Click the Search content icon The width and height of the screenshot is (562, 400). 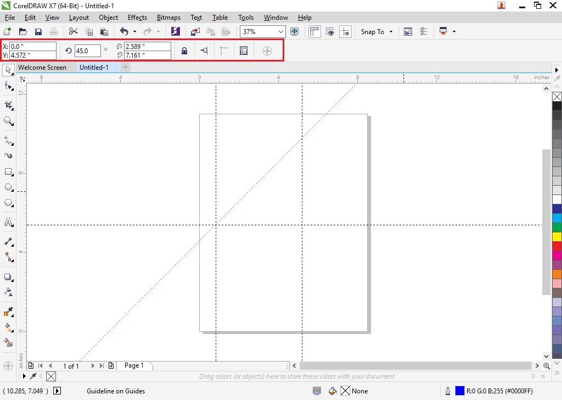[x=175, y=31]
